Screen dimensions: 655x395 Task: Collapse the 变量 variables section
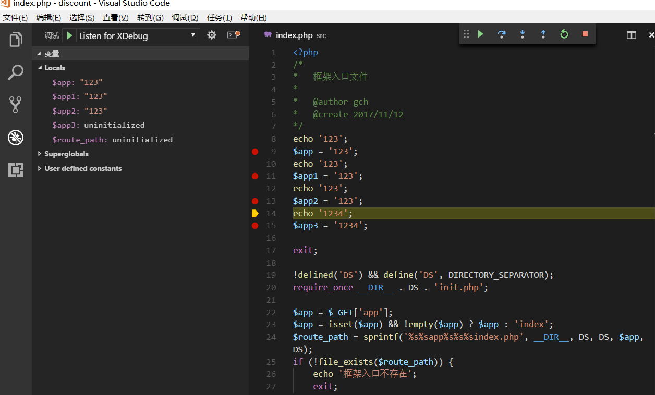tap(140, 54)
